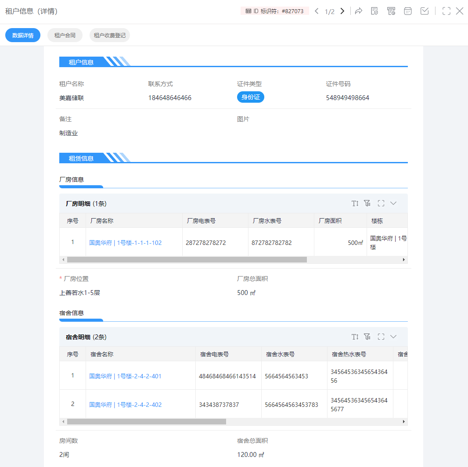This screenshot has width=468, height=467.
Task: Expand 厂房明细 table to fullscreen
Action: pyautogui.click(x=381, y=203)
